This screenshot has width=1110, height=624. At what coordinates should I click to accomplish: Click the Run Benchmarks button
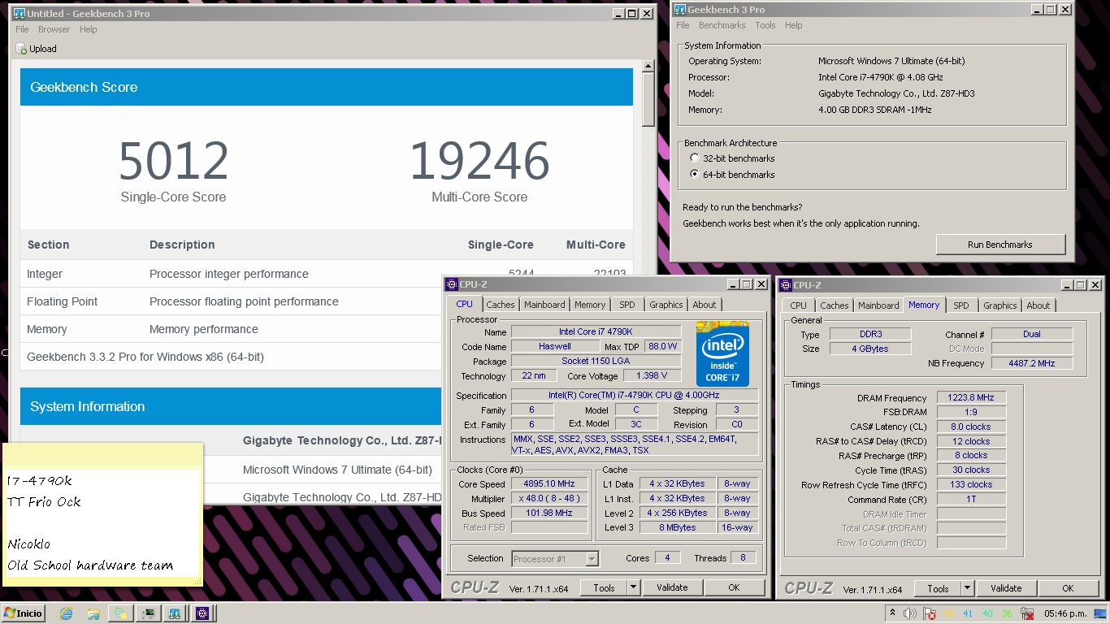(1000, 245)
